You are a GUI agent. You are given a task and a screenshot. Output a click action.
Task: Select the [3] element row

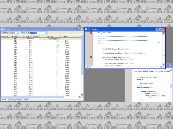(41, 48)
